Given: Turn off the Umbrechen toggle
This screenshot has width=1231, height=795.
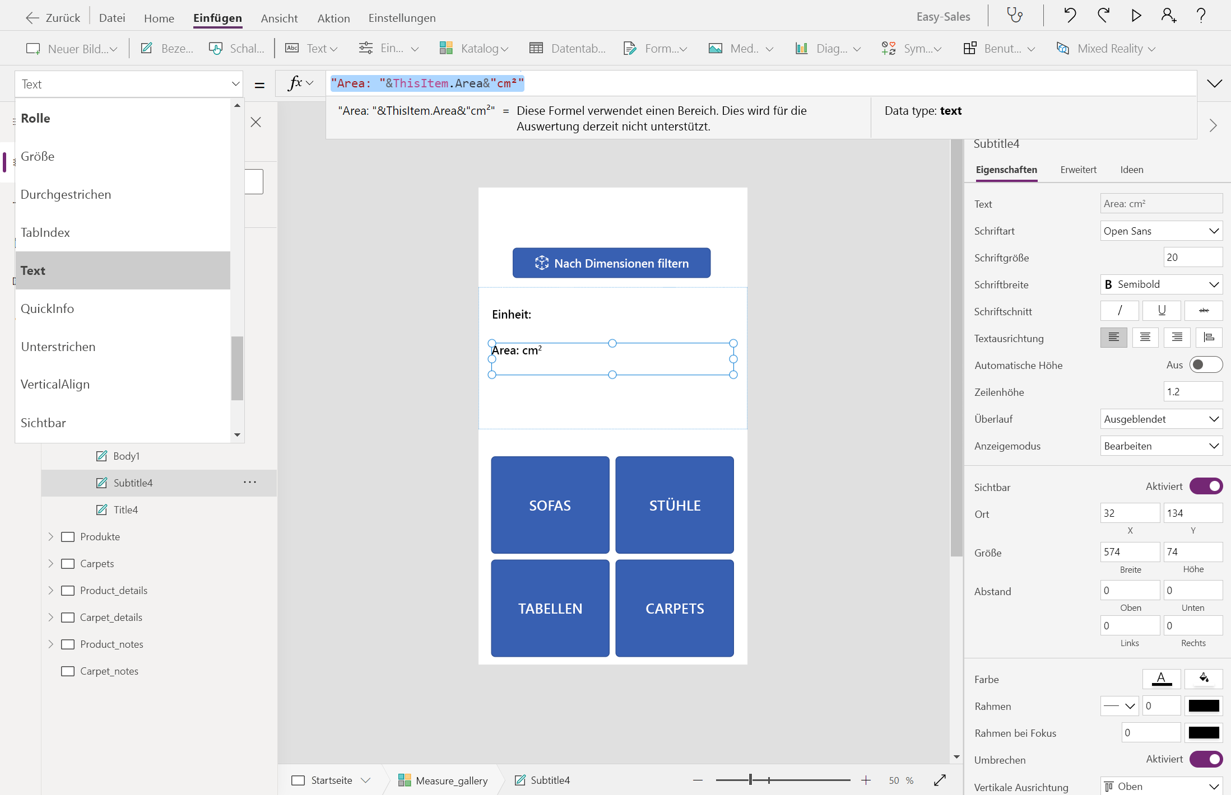Looking at the screenshot, I should [x=1206, y=759].
